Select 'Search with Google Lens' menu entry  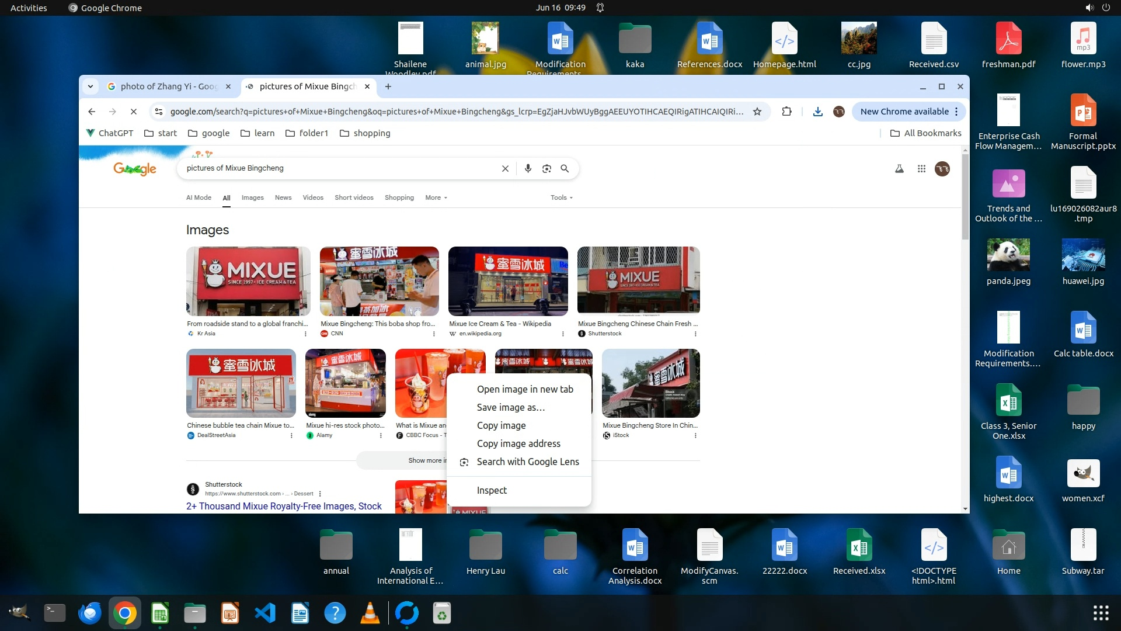click(527, 462)
